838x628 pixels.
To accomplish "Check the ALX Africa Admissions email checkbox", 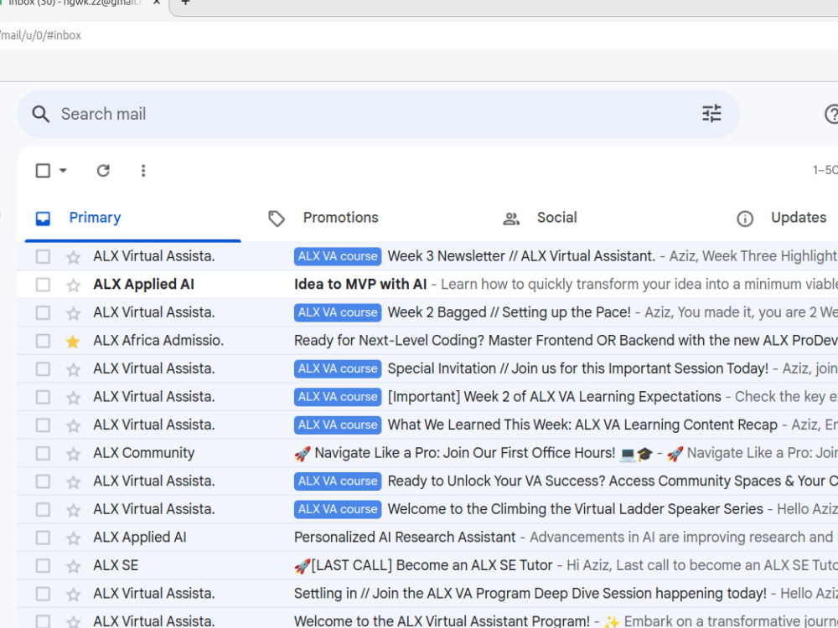I will 43,341.
